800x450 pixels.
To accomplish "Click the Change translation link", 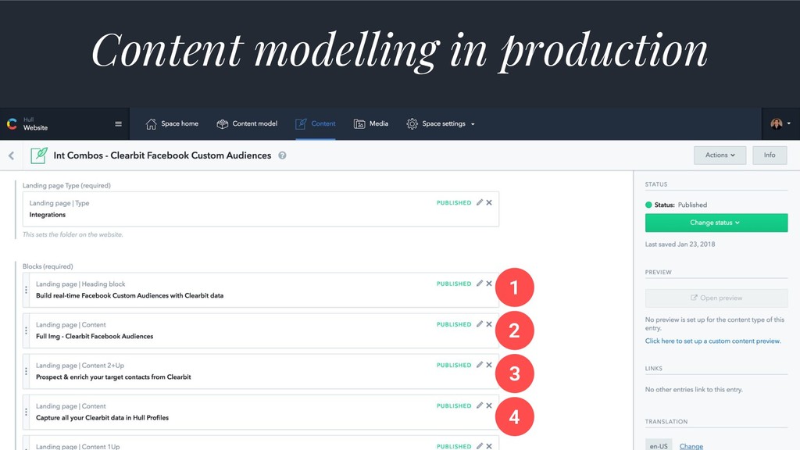I will tap(691, 446).
